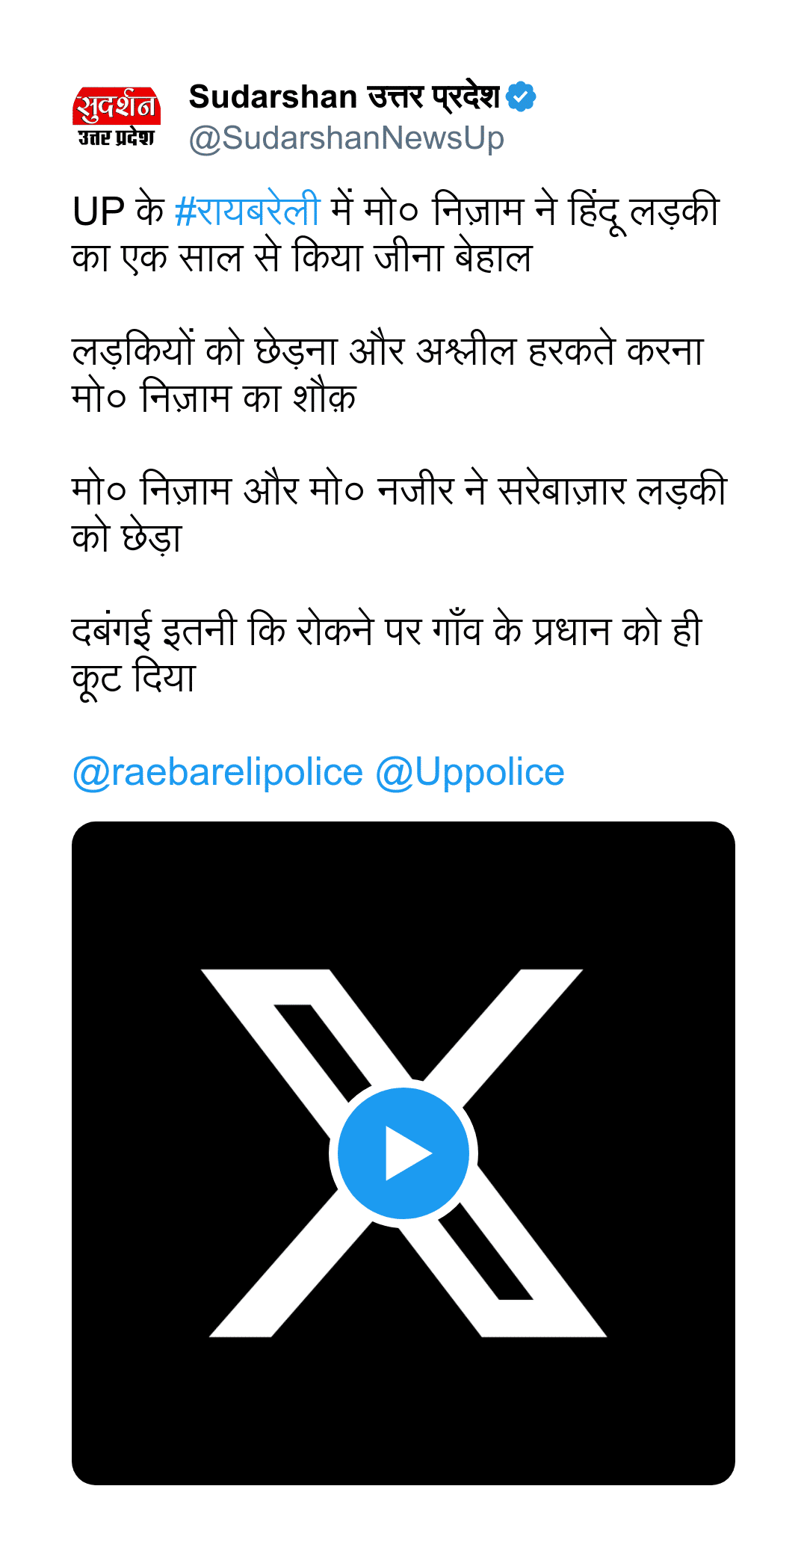Click text 'मो० निज़ाम का शौक़'
807x1557 pixels.
pyautogui.click(x=214, y=398)
